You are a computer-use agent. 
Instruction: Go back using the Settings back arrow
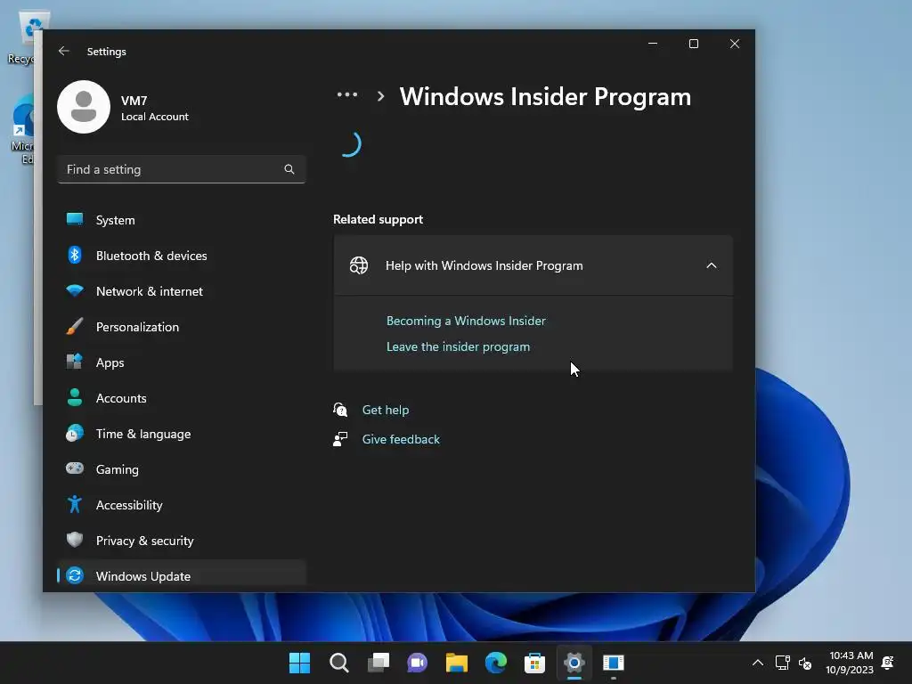(64, 51)
